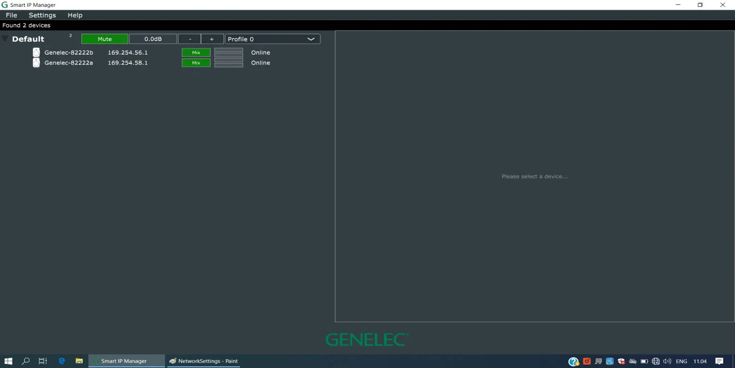Click the level meter for Genelec-82222a
The image size is (735, 368).
pos(229,63)
